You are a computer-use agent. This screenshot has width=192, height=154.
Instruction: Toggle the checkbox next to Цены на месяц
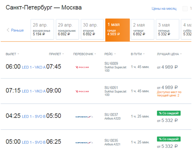185,8
